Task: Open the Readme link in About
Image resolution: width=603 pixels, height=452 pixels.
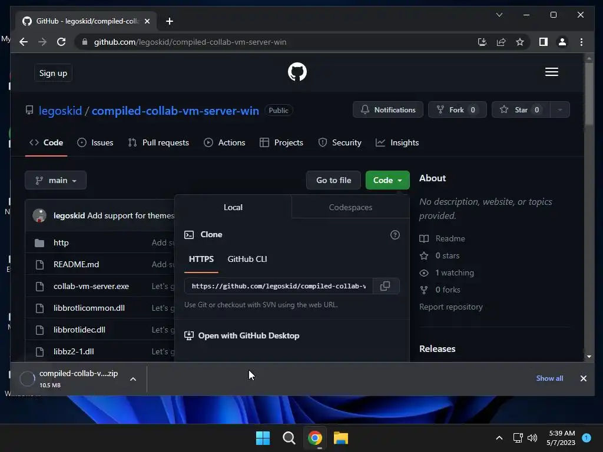Action: [442, 239]
